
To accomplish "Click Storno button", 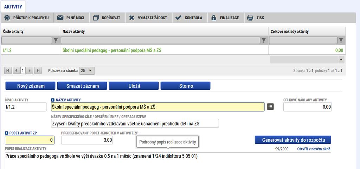I will pos(186,86).
